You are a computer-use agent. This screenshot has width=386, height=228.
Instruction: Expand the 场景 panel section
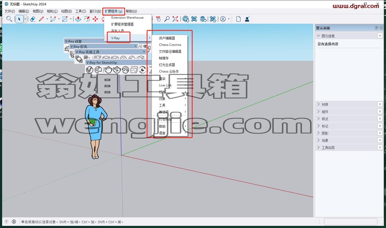pyautogui.click(x=318, y=140)
